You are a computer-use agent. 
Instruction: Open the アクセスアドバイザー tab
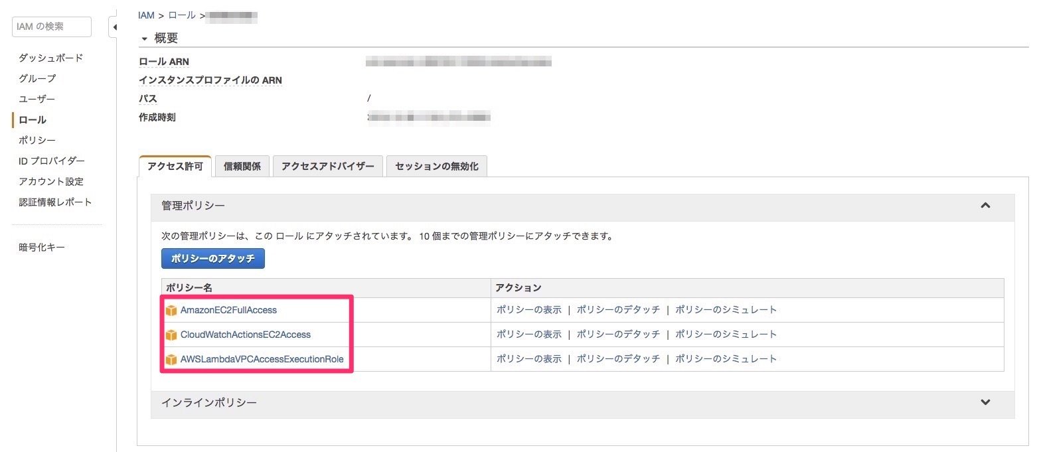[x=327, y=167]
